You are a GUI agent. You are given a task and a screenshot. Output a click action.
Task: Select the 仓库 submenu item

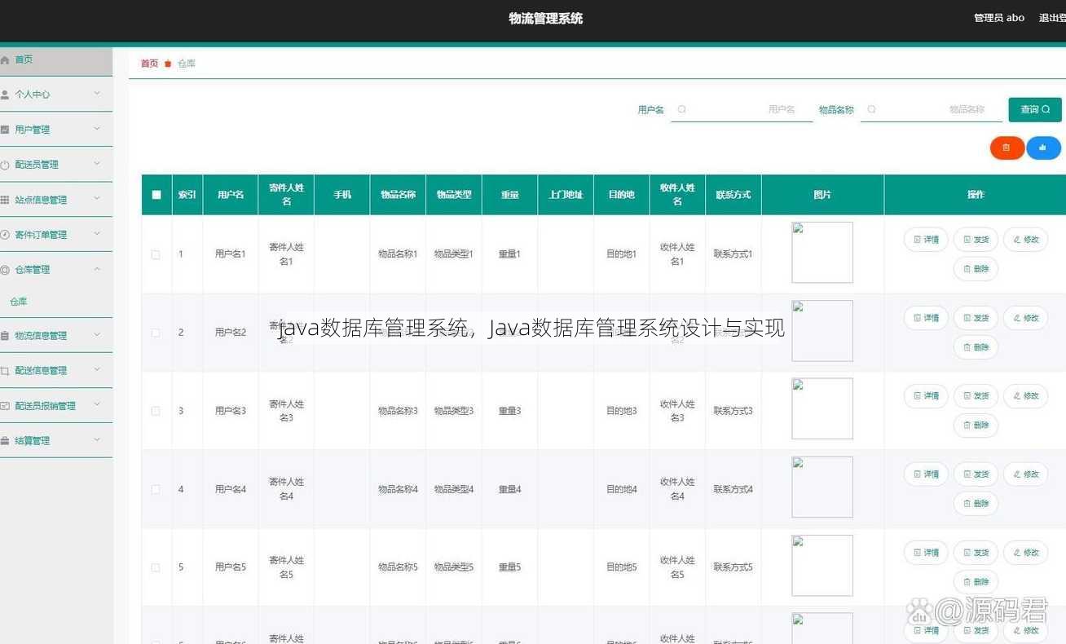(x=19, y=302)
